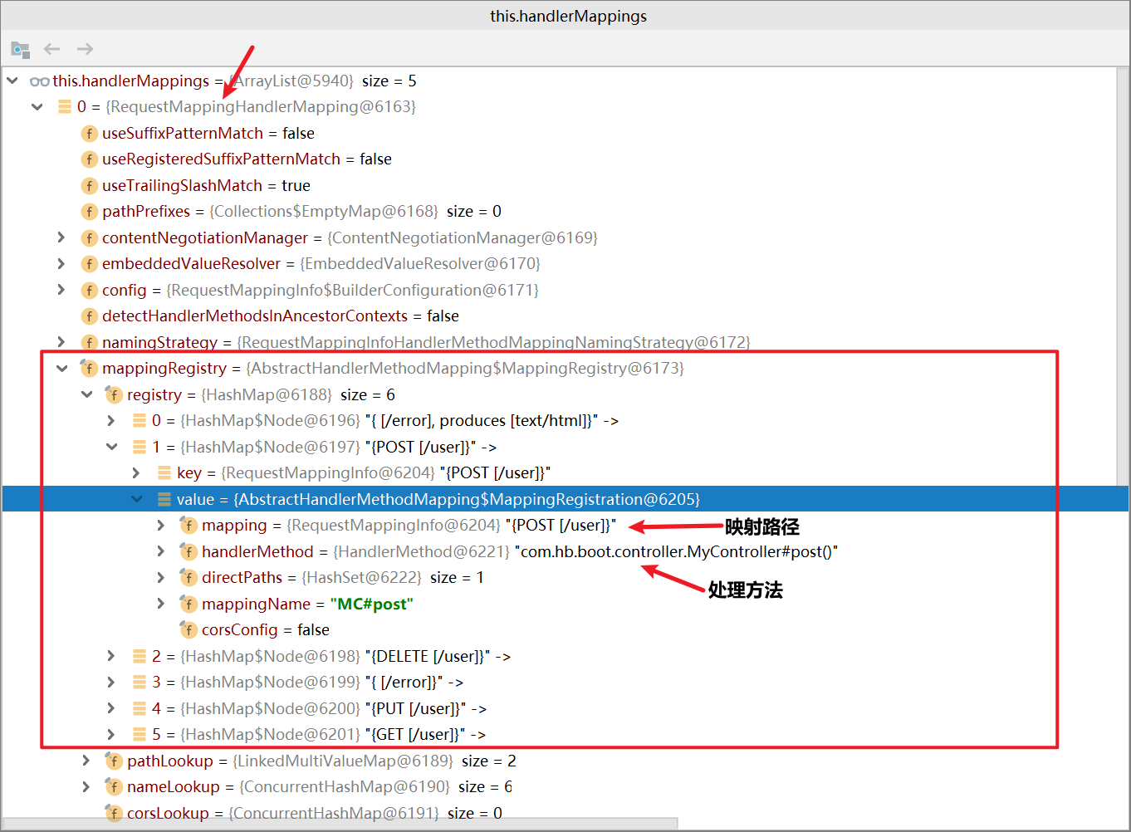Select the com.hb.boot.controller.MyController#post() value
The width and height of the screenshot is (1131, 832).
pyautogui.click(x=676, y=552)
